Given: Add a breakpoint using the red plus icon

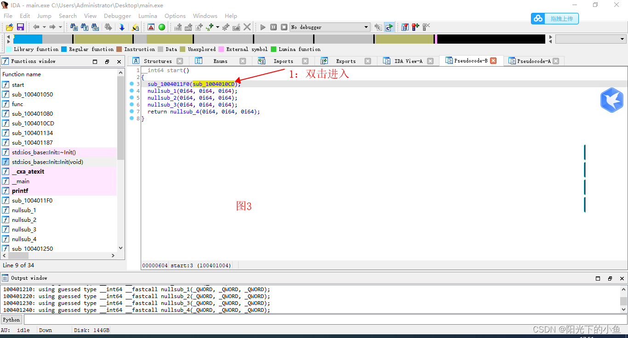Looking at the screenshot, I should [x=414, y=27].
